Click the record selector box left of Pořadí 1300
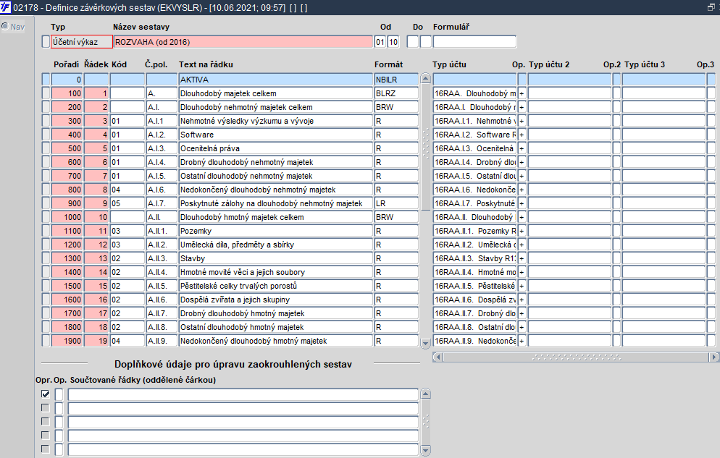The height and width of the screenshot is (458, 720). (46, 258)
